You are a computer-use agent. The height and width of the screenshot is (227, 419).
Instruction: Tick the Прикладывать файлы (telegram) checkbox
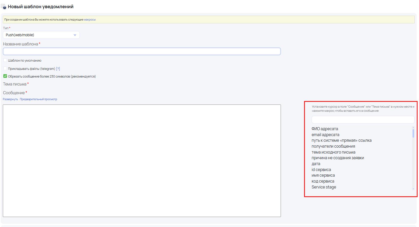pyautogui.click(x=5, y=68)
